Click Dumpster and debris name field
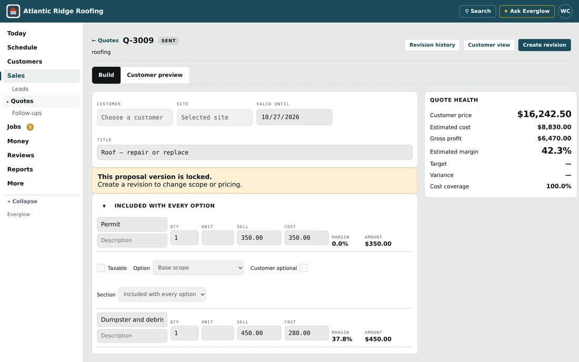Viewport: 579px width, 362px height. 132,319
